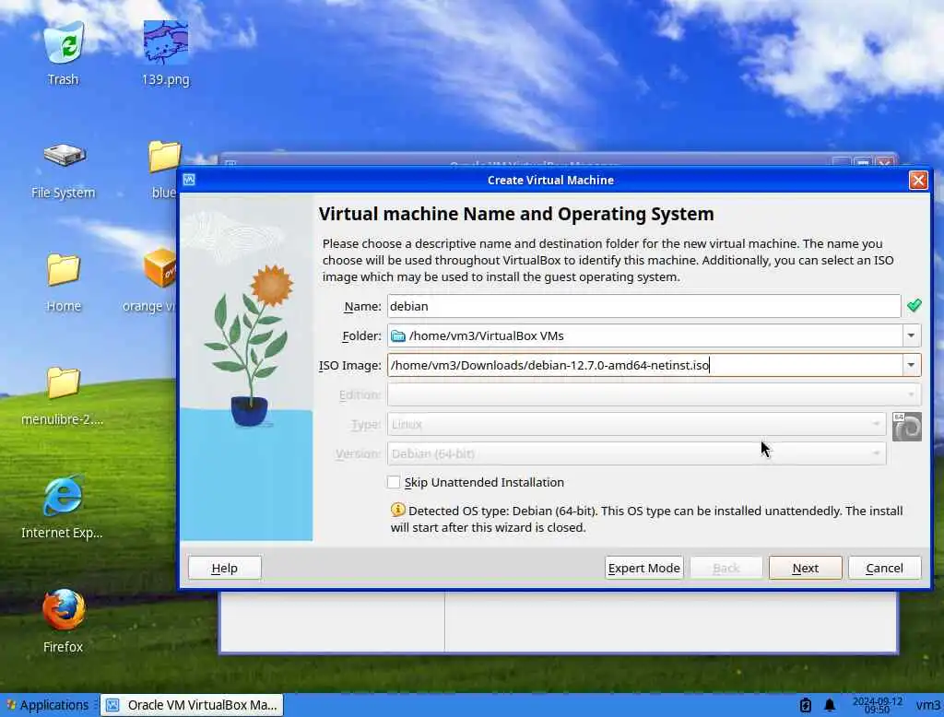Open the Applications menu in taskbar
944x717 pixels.
(x=48, y=704)
